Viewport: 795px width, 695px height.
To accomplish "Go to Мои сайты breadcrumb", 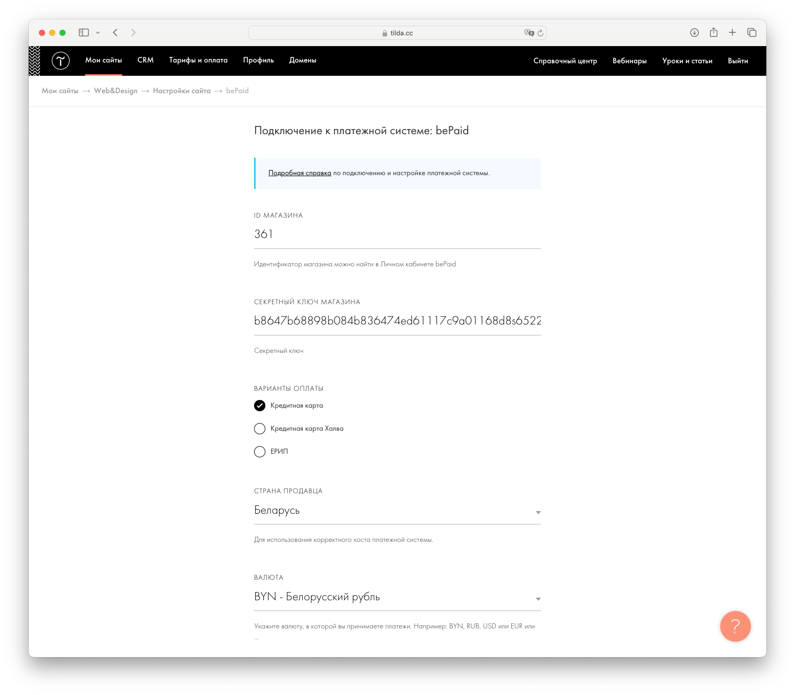I will (x=60, y=91).
